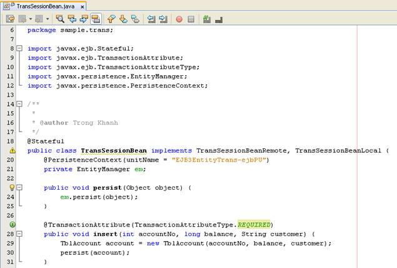This screenshot has height=268, width=397.
Task: Toggle Highlight Search button
Action: [x=96, y=19]
